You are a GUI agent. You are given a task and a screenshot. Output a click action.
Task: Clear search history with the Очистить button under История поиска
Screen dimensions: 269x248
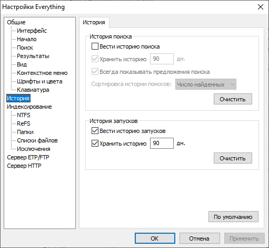tap(233, 99)
